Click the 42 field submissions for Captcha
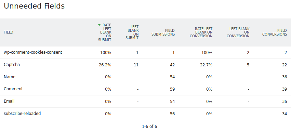The width and height of the screenshot is (291, 131). pyautogui.click(x=172, y=65)
